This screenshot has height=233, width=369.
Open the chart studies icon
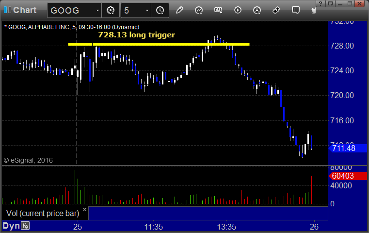pos(199,10)
